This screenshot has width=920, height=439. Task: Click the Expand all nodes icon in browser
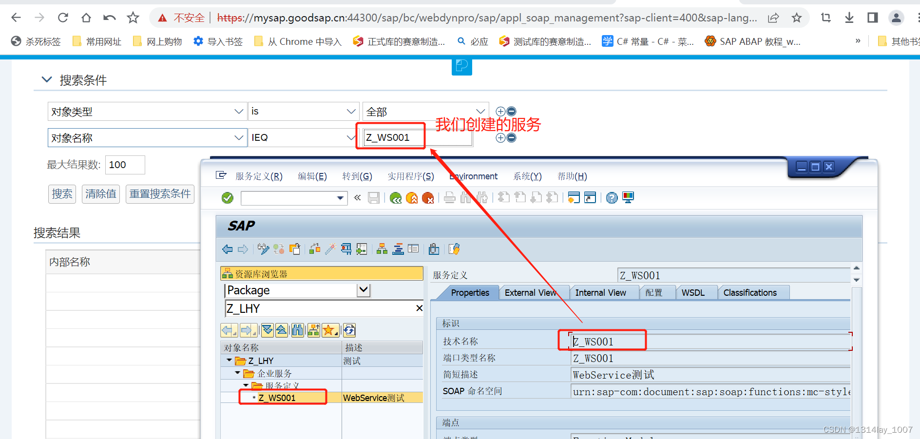tap(267, 330)
